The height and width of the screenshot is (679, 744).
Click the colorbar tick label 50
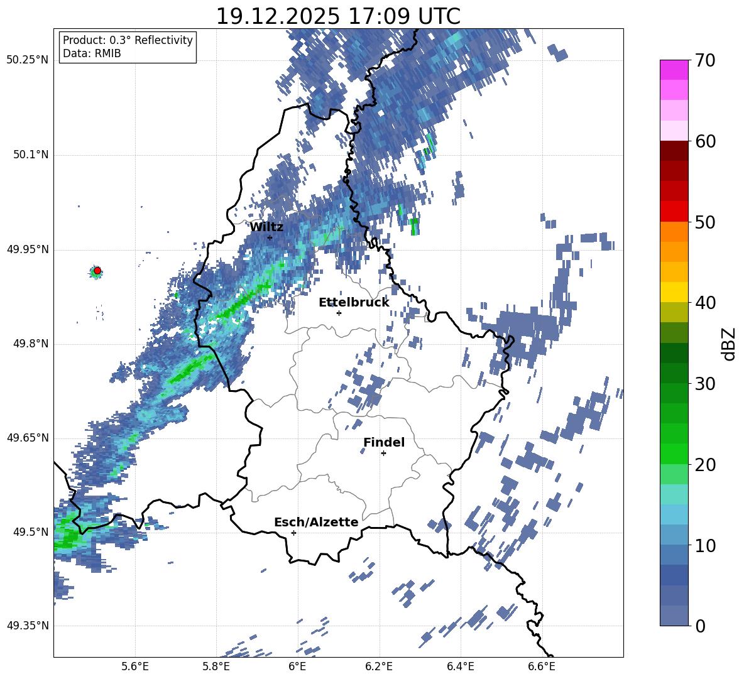coord(705,222)
